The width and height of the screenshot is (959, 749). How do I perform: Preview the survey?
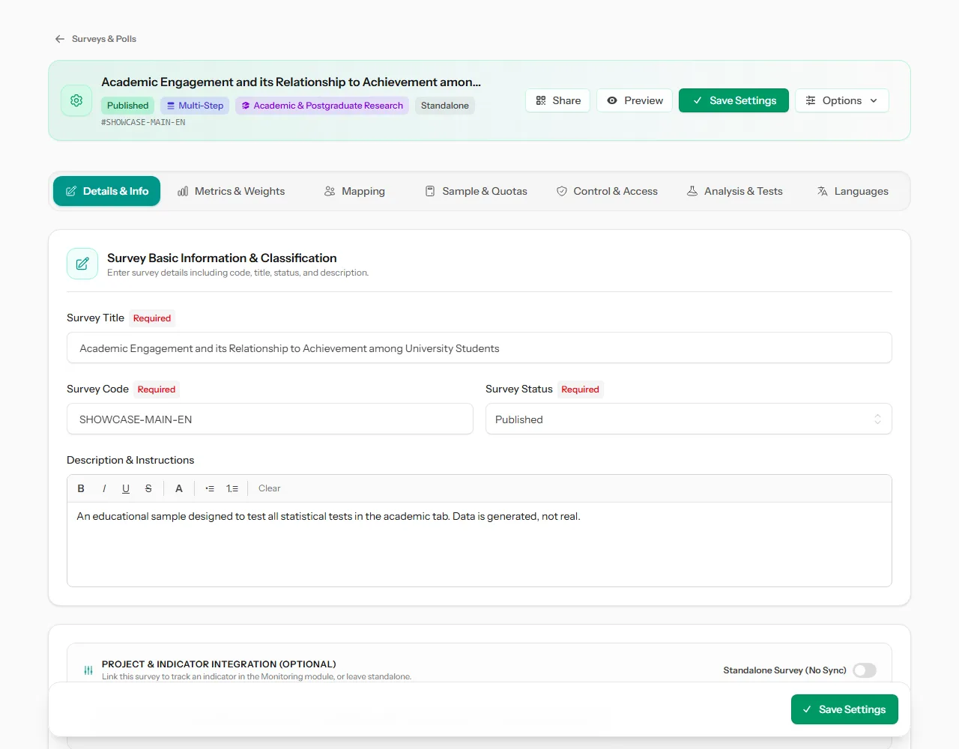pos(635,100)
